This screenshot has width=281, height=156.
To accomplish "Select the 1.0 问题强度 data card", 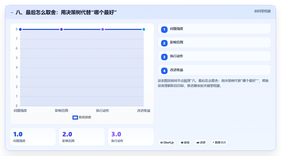I will tap(33, 137).
